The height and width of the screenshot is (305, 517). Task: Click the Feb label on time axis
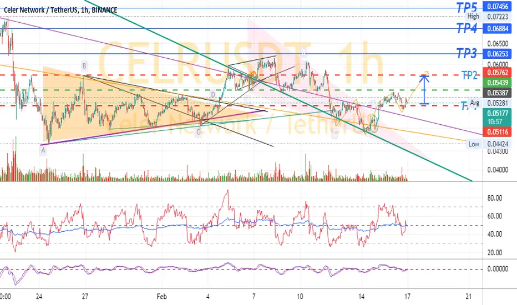tap(161, 297)
